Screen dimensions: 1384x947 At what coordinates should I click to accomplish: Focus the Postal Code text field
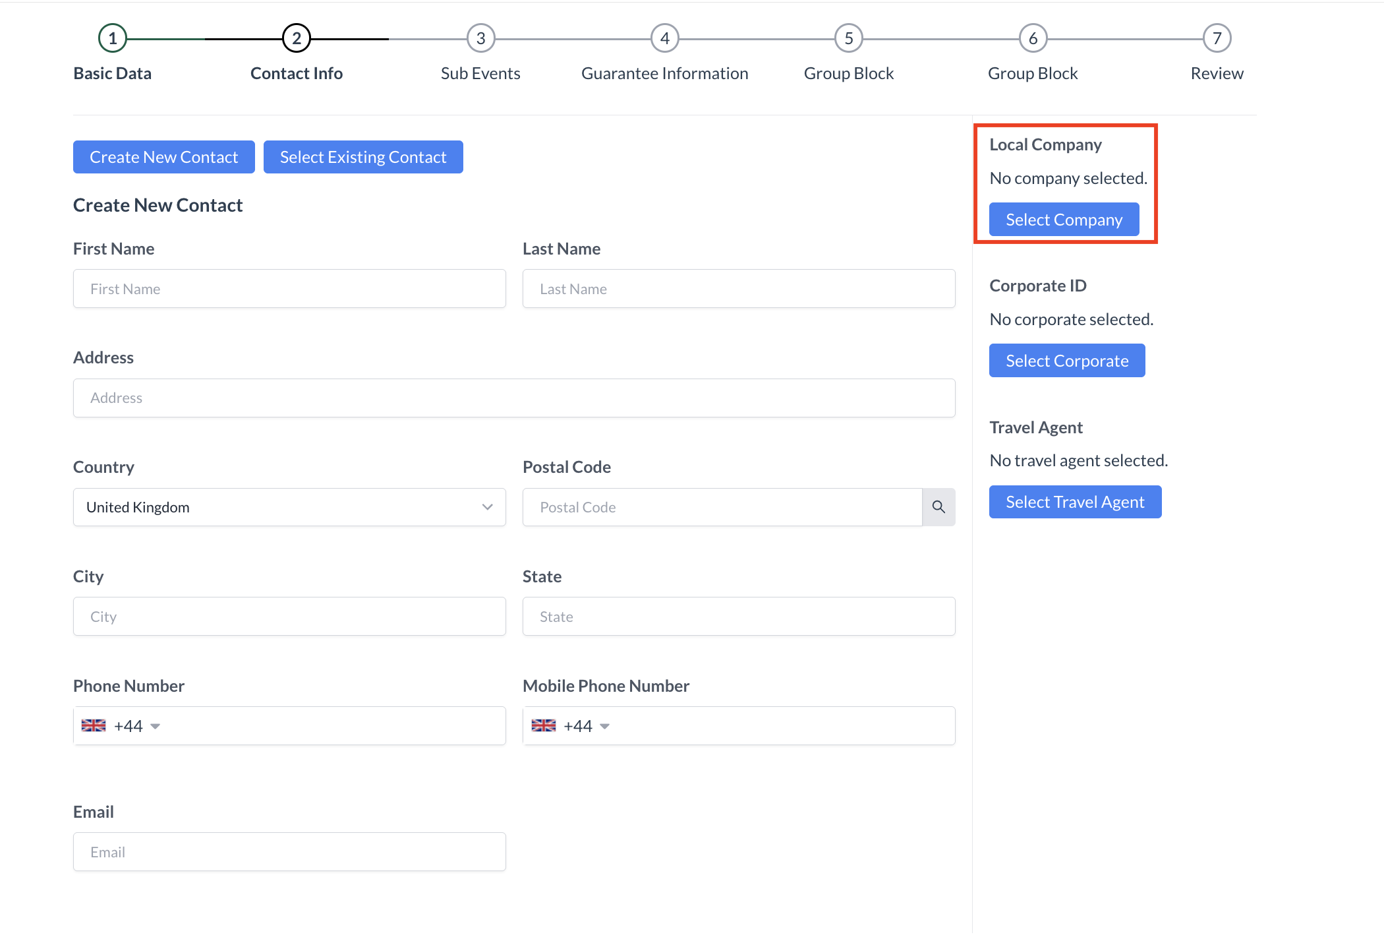[x=722, y=507]
